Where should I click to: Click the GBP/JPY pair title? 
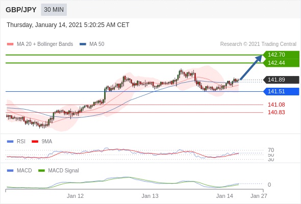tap(21, 10)
